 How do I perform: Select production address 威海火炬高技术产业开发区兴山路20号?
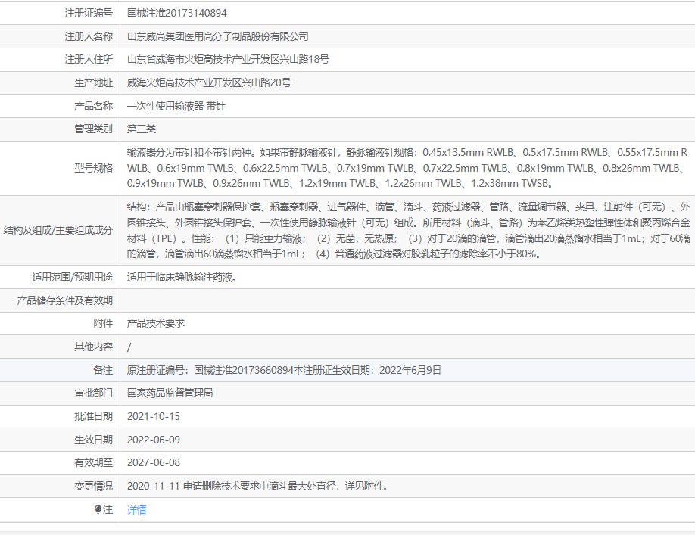[x=209, y=82]
